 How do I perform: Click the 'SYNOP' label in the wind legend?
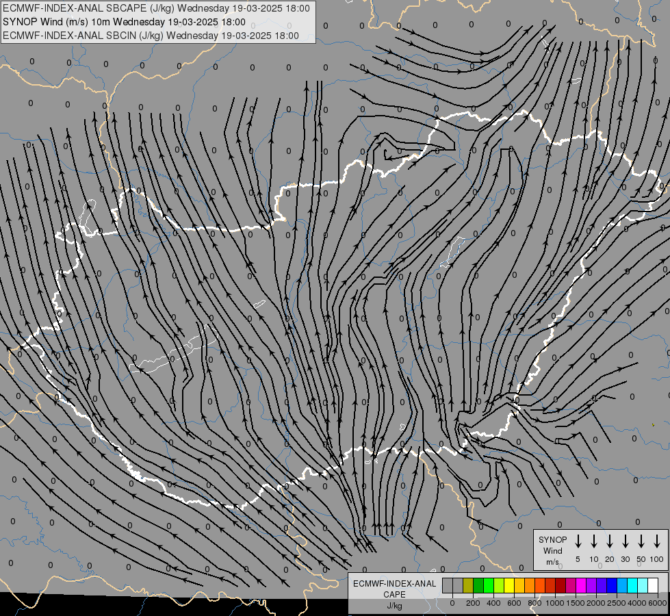tap(552, 540)
